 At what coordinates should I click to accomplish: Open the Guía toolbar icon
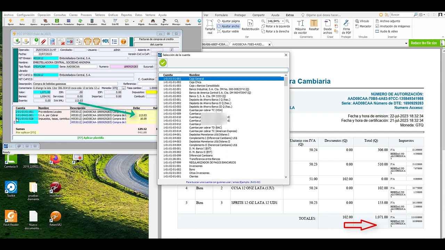pos(127,22)
